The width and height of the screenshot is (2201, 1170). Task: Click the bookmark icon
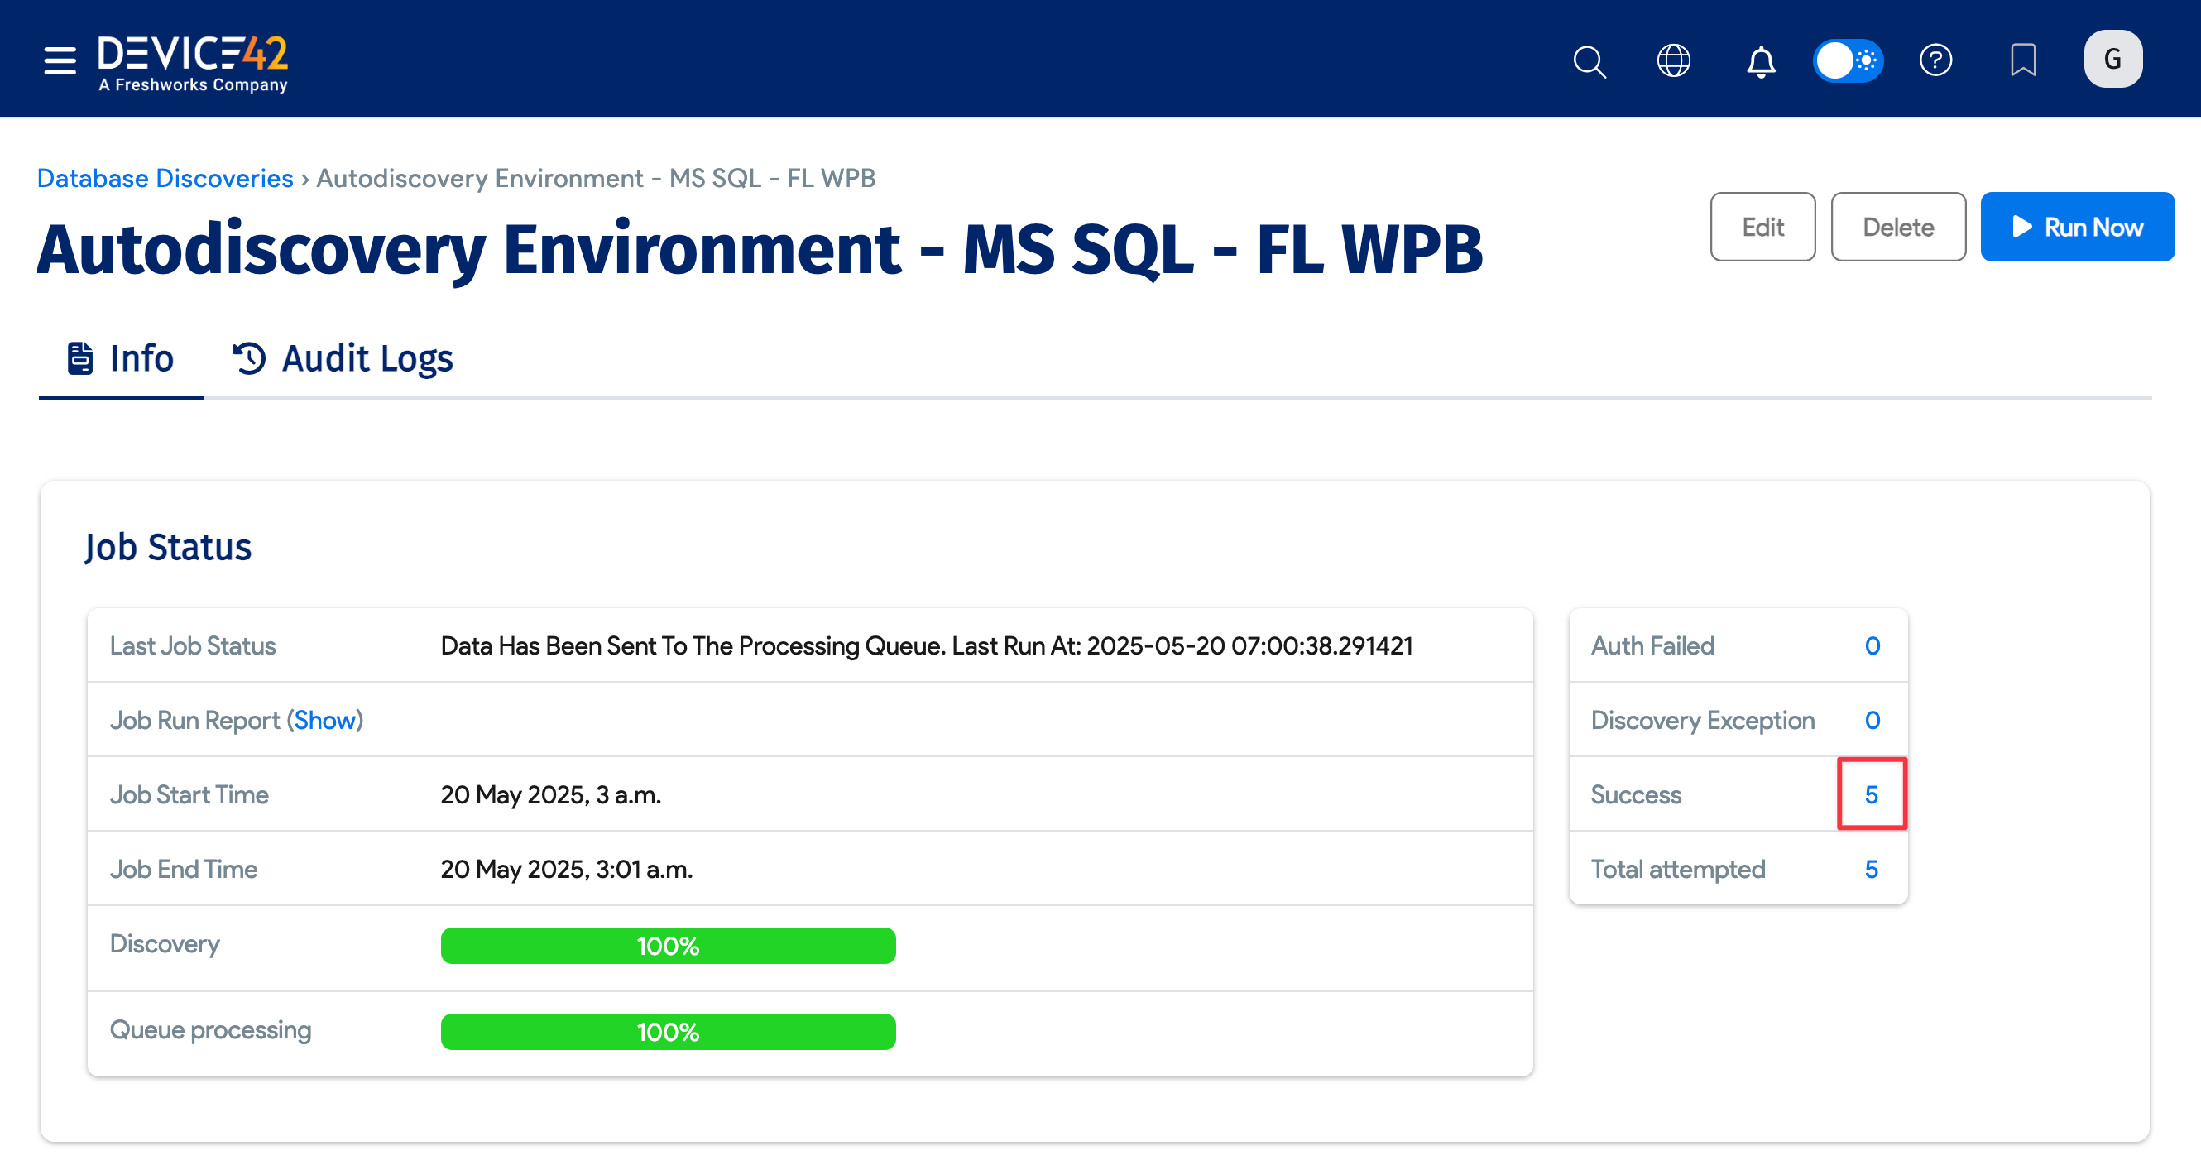click(2022, 60)
